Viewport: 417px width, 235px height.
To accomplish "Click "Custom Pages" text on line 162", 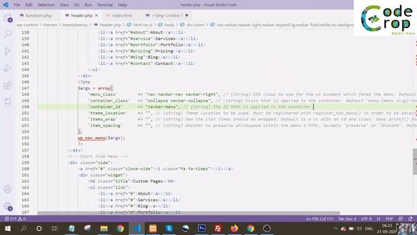I will [148, 181].
